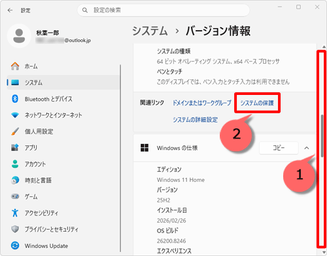Open the user profile avatar
The image size is (327, 256).
pyautogui.click(x=19, y=36)
